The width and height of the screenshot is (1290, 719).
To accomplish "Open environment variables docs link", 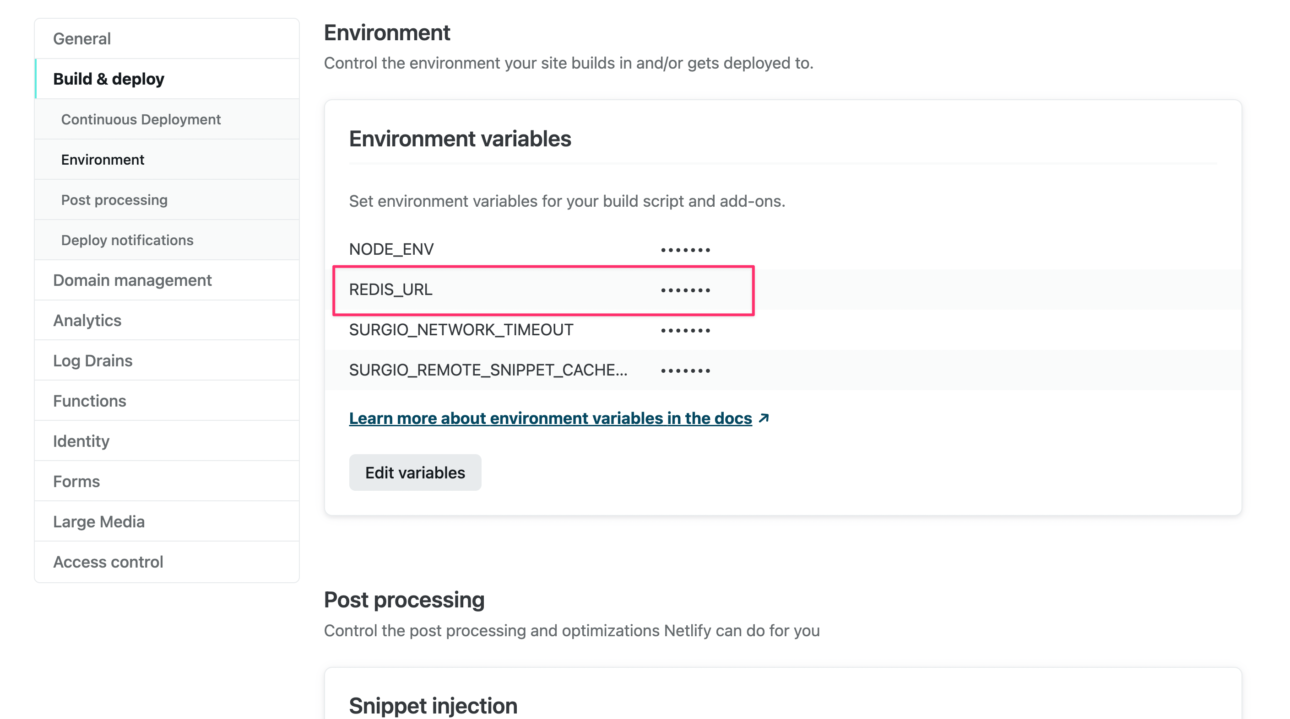I will tap(550, 419).
